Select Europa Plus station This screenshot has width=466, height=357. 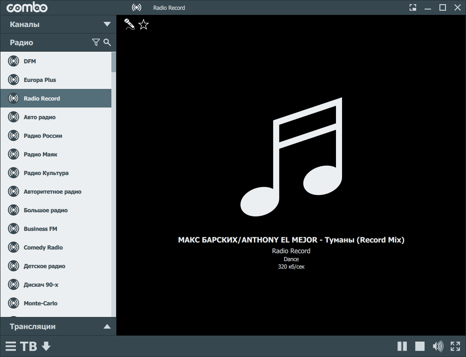pyautogui.click(x=56, y=80)
